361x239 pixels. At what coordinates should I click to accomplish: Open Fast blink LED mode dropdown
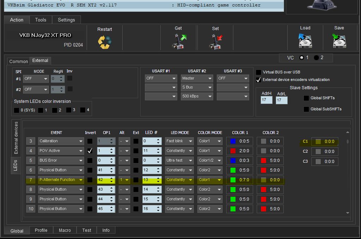pyautogui.click(x=179, y=141)
